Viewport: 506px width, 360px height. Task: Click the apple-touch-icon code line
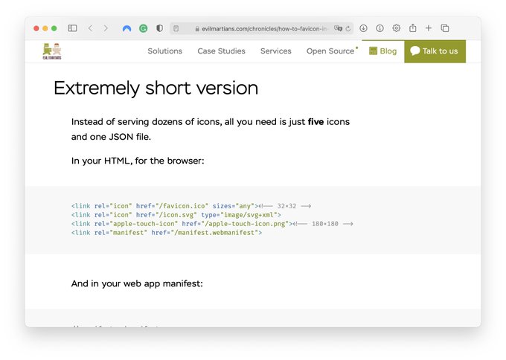click(212, 224)
